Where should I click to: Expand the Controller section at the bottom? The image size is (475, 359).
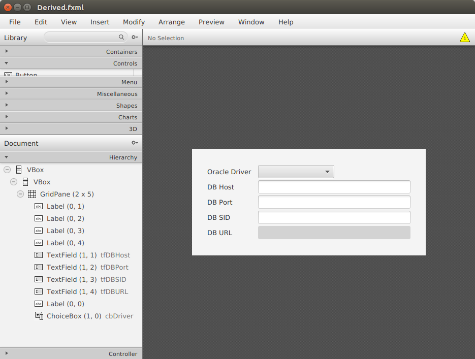coord(7,353)
